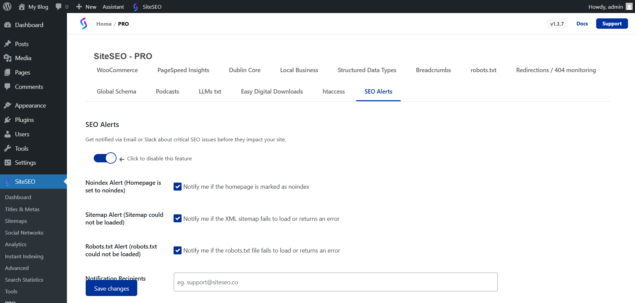The height and width of the screenshot is (303, 635).
Task: Click the Save changes button
Action: click(x=111, y=288)
